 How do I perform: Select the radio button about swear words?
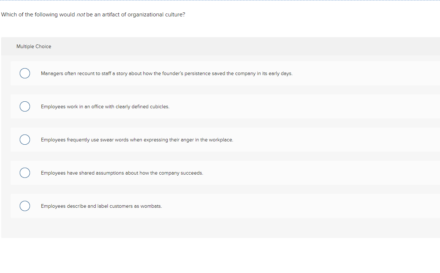point(24,140)
